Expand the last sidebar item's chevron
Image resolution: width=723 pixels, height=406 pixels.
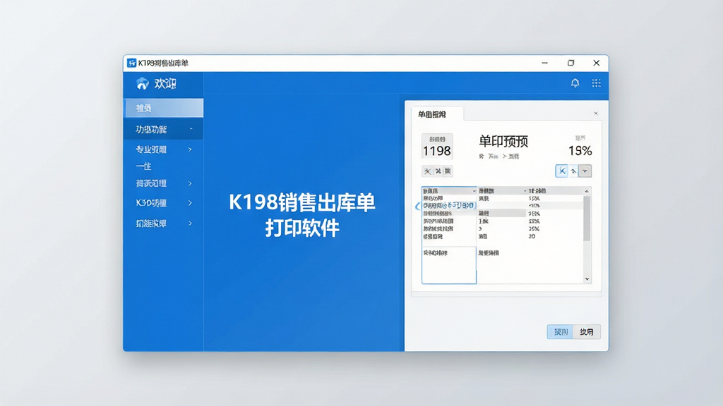(190, 223)
